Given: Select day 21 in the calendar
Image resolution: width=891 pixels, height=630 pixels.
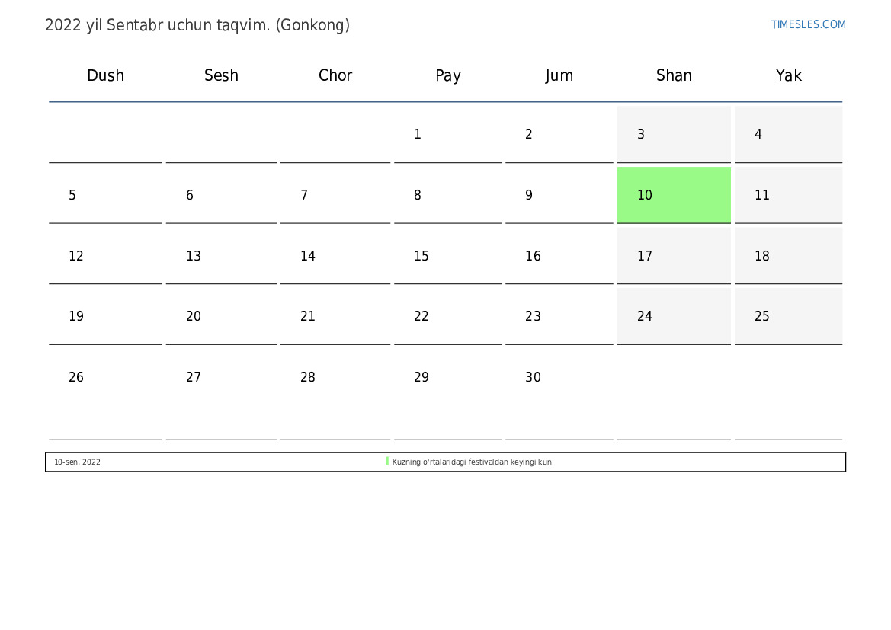Looking at the screenshot, I should (x=335, y=316).
